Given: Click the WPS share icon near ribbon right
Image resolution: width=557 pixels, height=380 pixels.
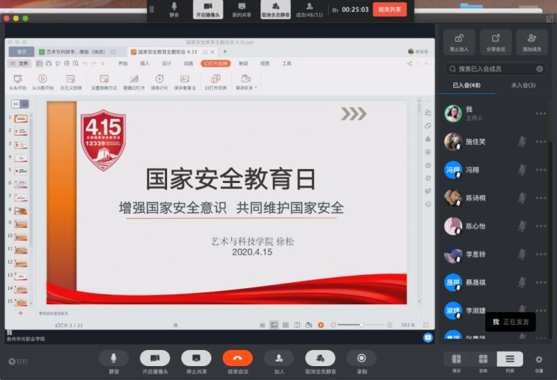Looking at the screenshot, I should [409, 63].
